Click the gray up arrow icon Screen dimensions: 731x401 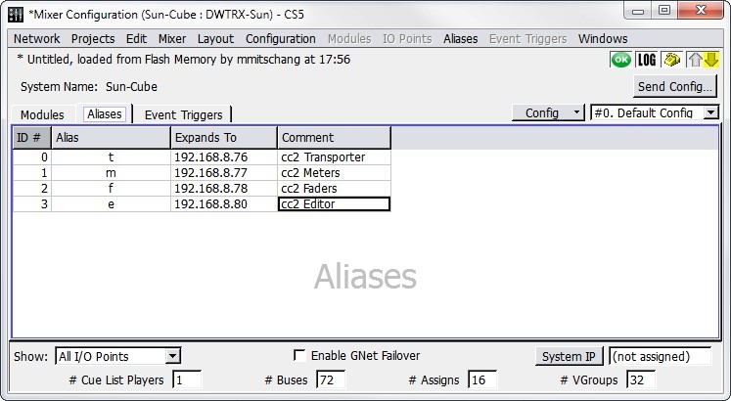(694, 60)
